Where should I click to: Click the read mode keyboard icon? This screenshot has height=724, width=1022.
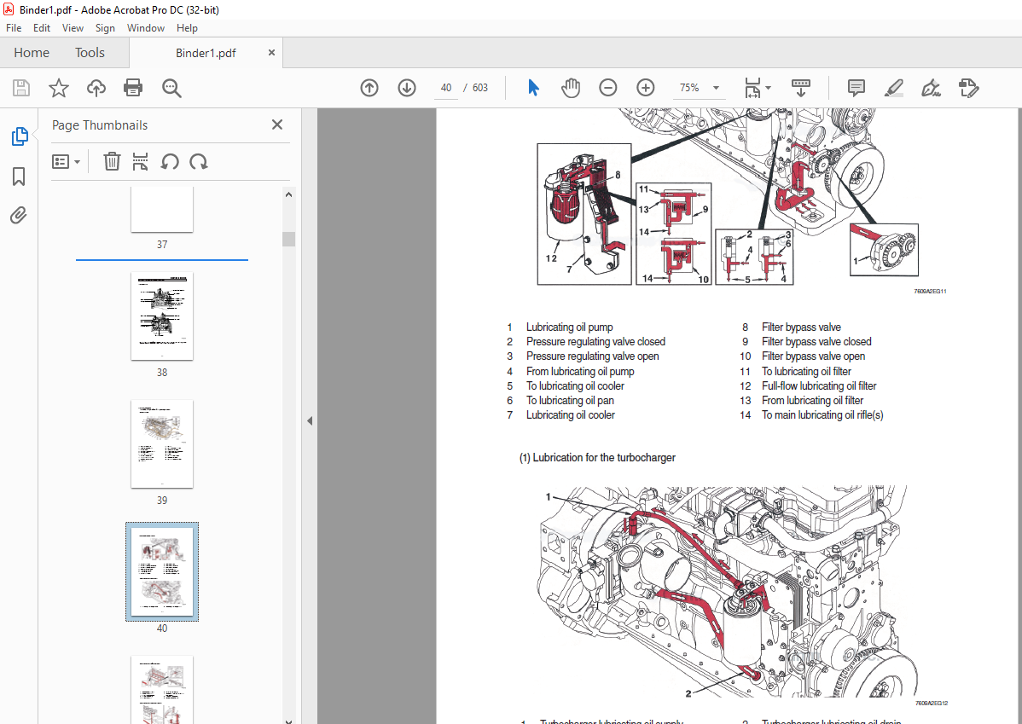[x=800, y=87]
